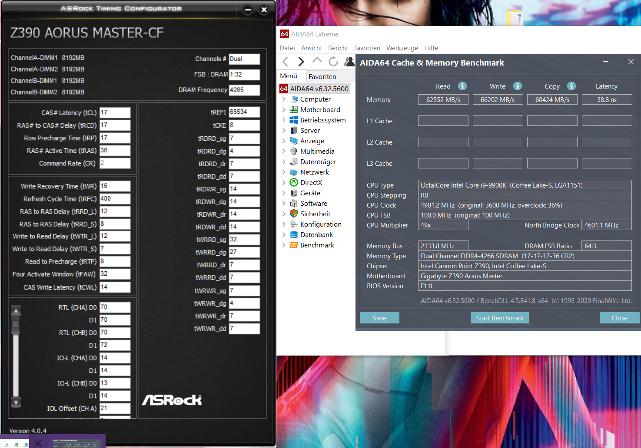The image size is (641, 448).
Task: Click the Refresh Cycle Time (tRFC) field
Action: pyautogui.click(x=115, y=199)
